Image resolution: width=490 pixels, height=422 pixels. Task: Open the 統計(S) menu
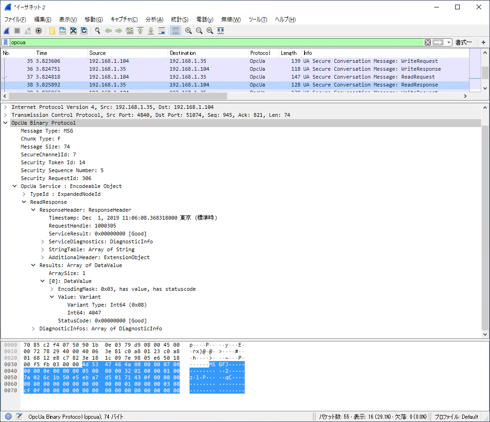point(180,20)
